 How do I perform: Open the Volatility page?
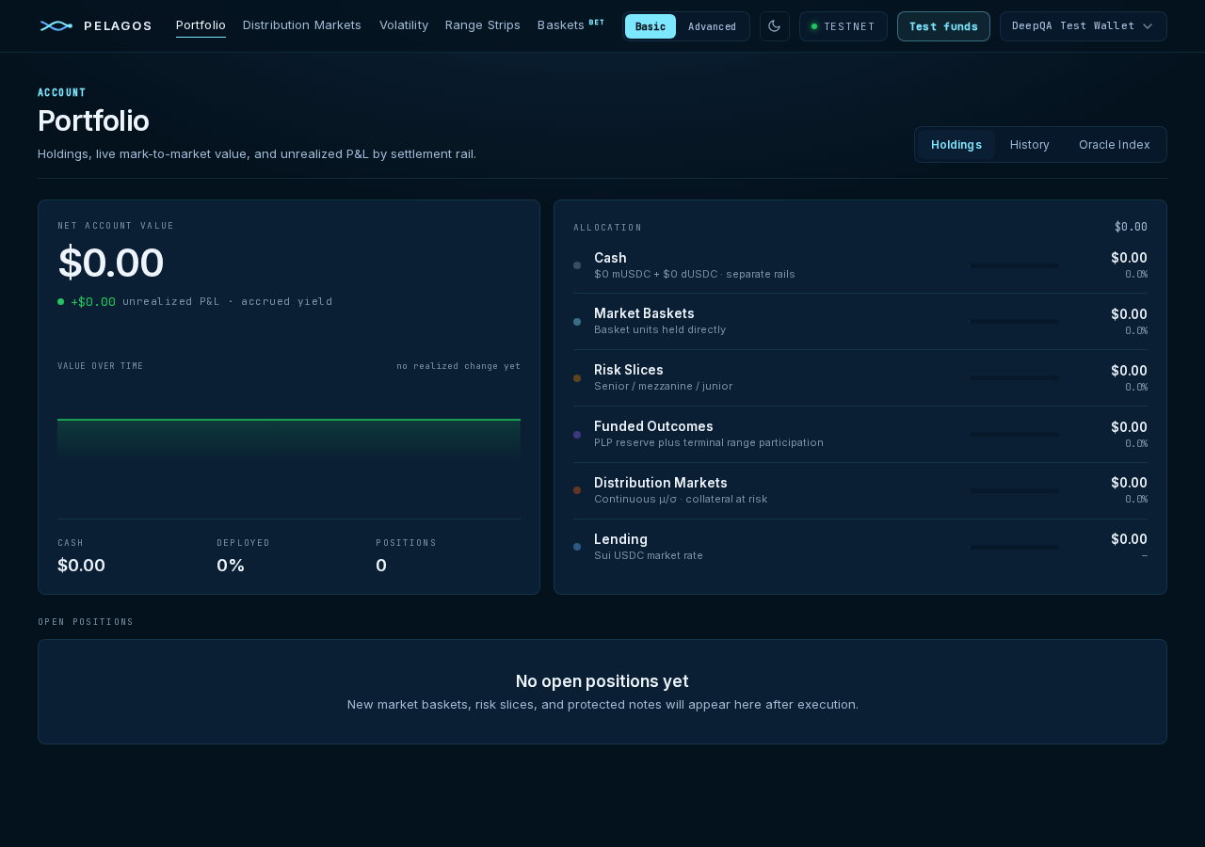click(404, 25)
